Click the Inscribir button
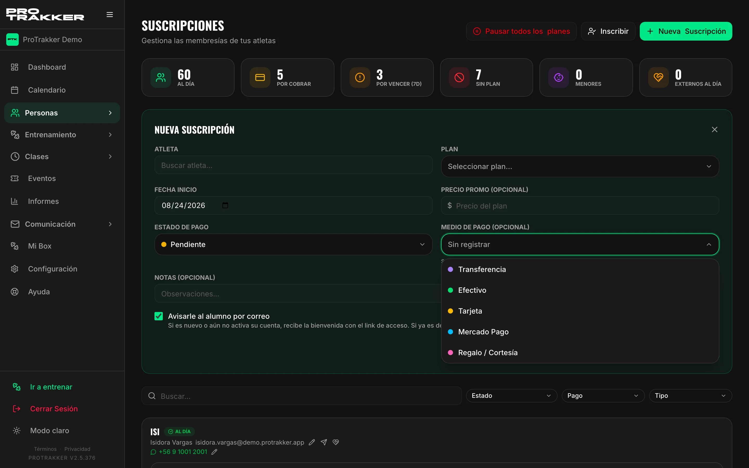 tap(608, 31)
